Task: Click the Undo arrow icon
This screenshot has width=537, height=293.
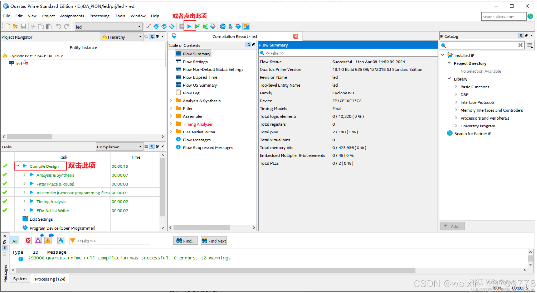Action: point(59,27)
